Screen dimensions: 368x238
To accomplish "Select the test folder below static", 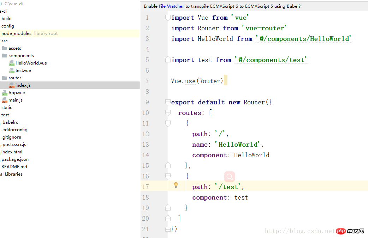I will point(5,115).
